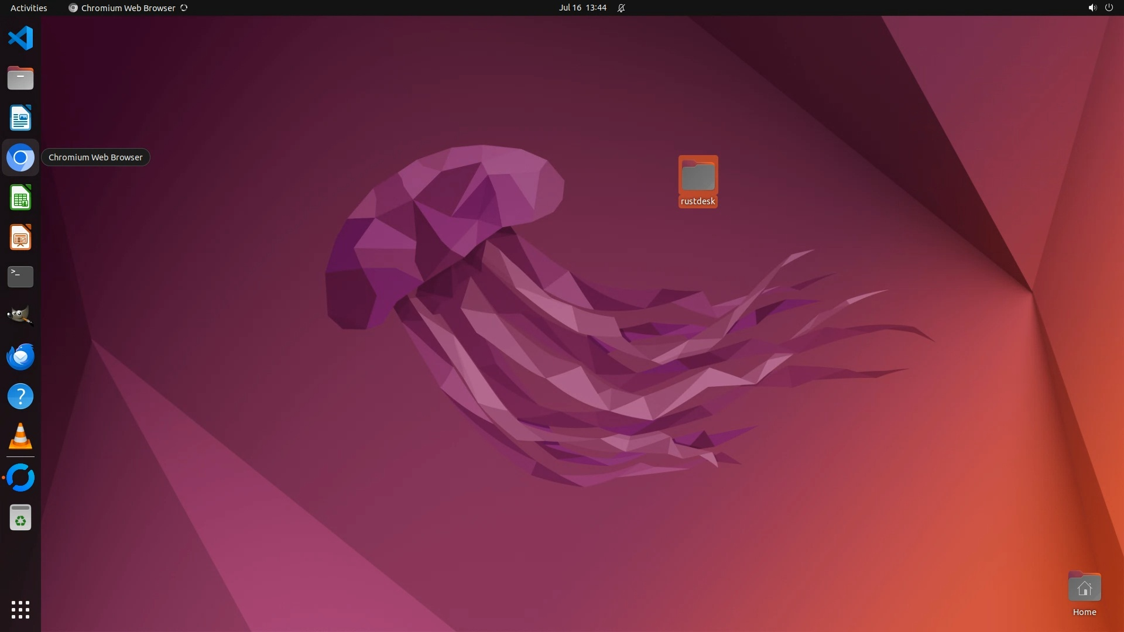This screenshot has height=632, width=1124.
Task: Open the Terminal from dock
Action: pyautogui.click(x=20, y=277)
